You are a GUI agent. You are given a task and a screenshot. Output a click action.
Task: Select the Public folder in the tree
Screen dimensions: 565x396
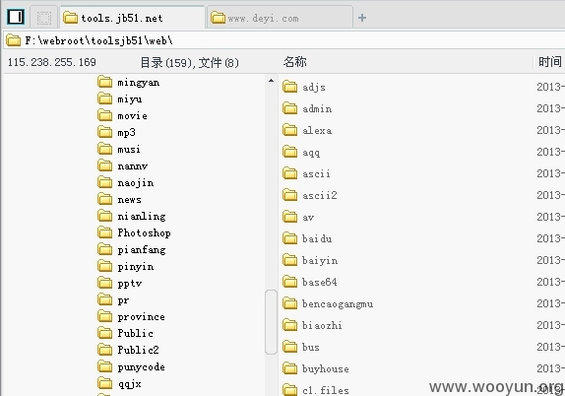coord(125,333)
